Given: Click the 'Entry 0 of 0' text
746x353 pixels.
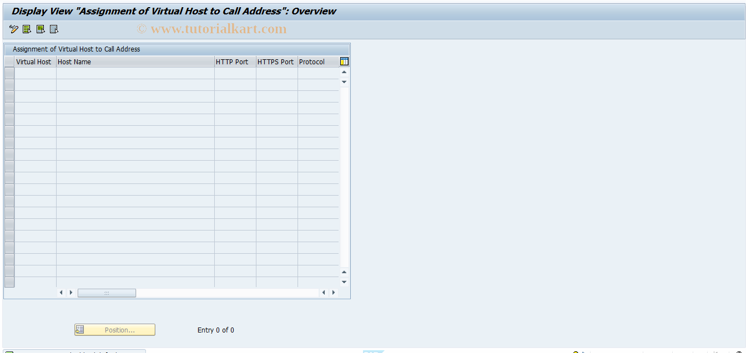Looking at the screenshot, I should 216,330.
